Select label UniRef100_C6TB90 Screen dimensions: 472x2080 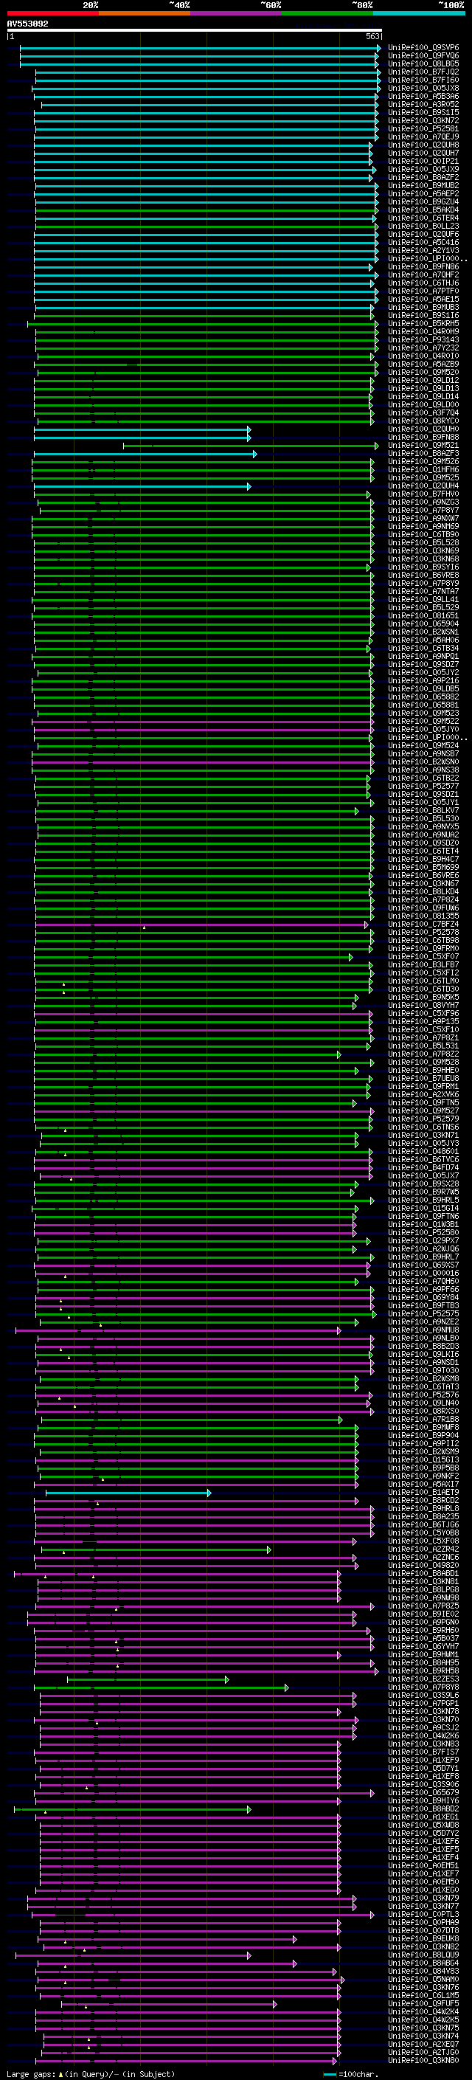[423, 534]
